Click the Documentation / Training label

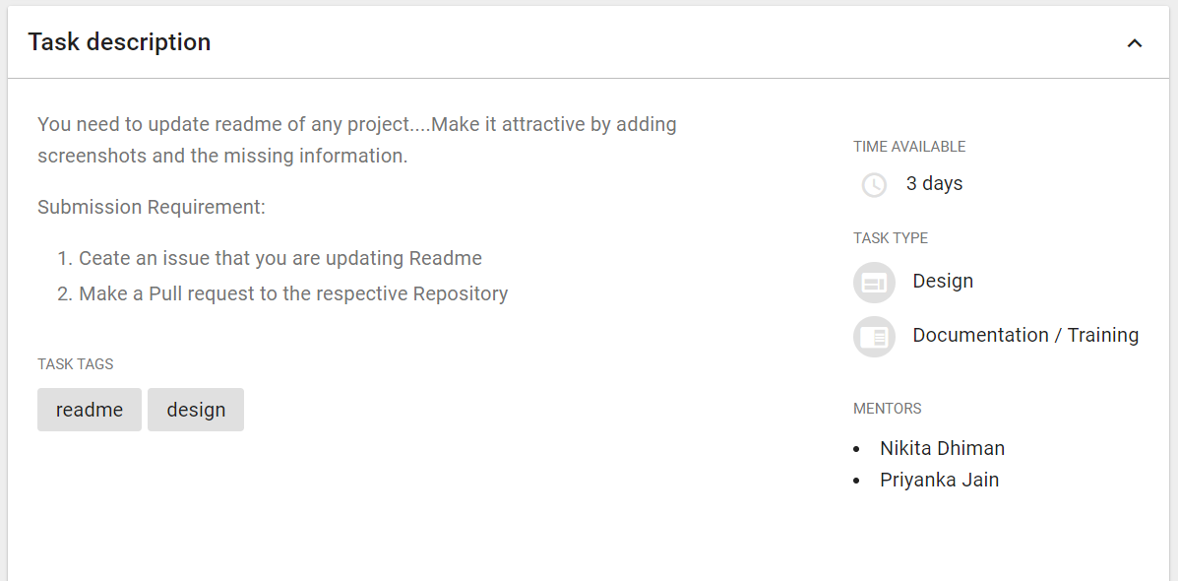[1025, 335]
